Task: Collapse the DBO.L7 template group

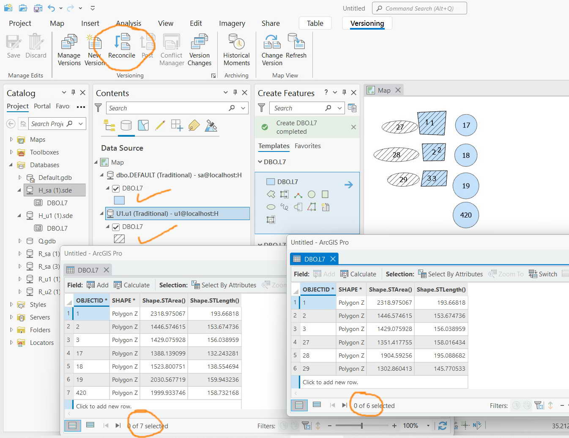Action: click(x=260, y=162)
